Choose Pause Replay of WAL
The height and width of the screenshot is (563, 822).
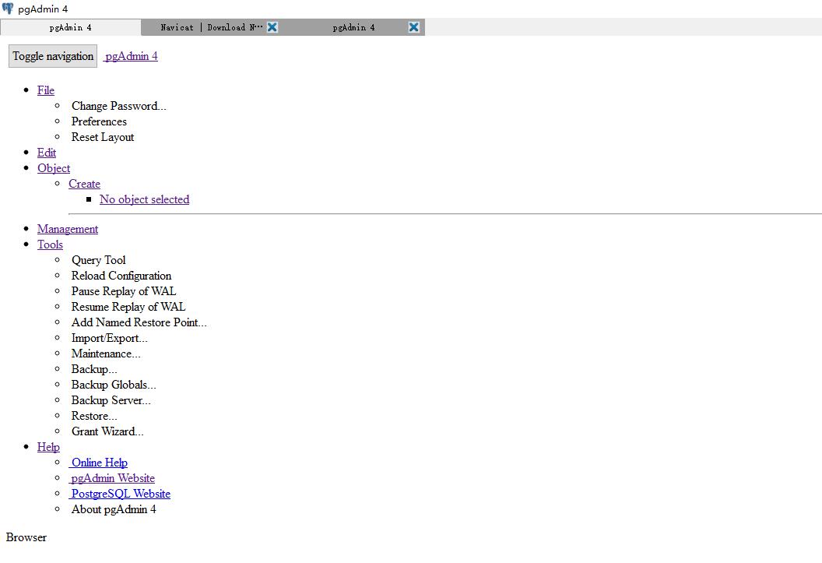(x=124, y=291)
